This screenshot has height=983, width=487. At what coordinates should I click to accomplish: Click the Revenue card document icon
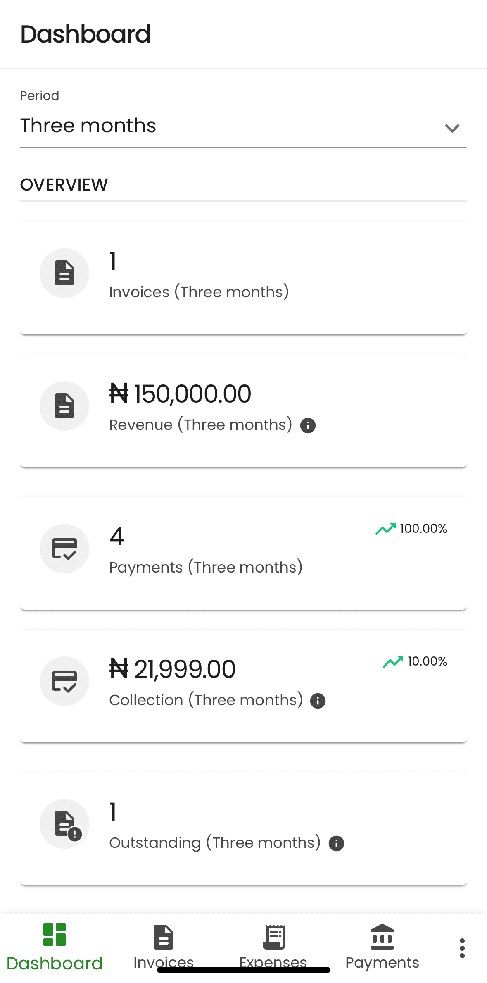pos(64,406)
